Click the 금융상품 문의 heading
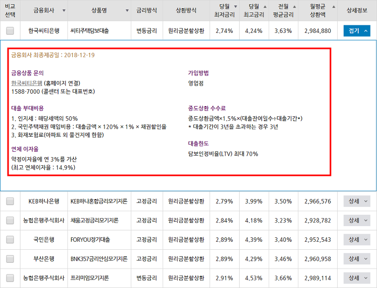The width and height of the screenshot is (377, 288). point(27,73)
